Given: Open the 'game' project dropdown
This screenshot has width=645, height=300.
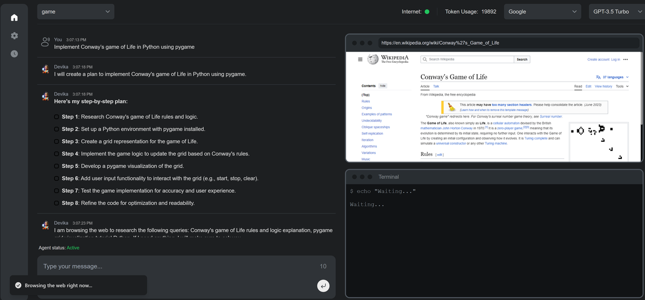Looking at the screenshot, I should [75, 11].
